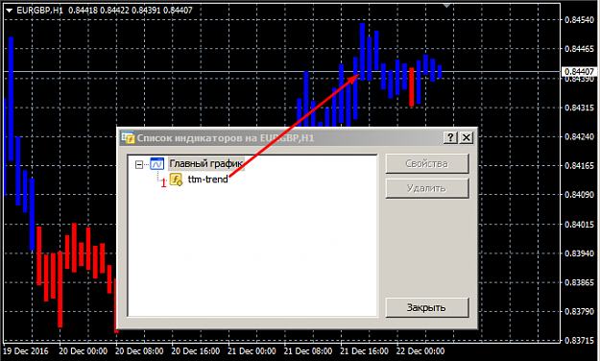
Task: Click the ttm-trend indicator icon
Action: click(176, 180)
